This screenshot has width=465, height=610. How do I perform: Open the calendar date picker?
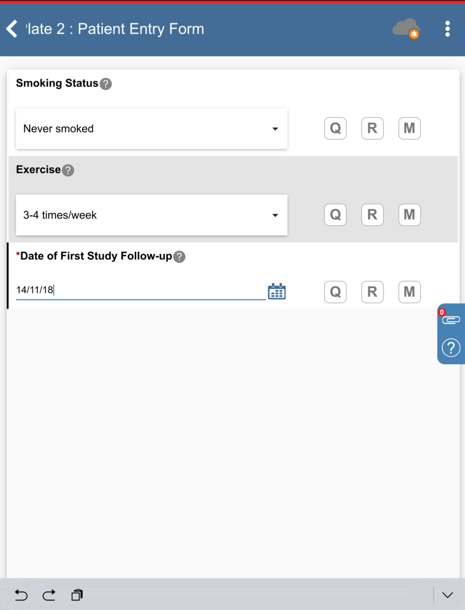tap(277, 291)
